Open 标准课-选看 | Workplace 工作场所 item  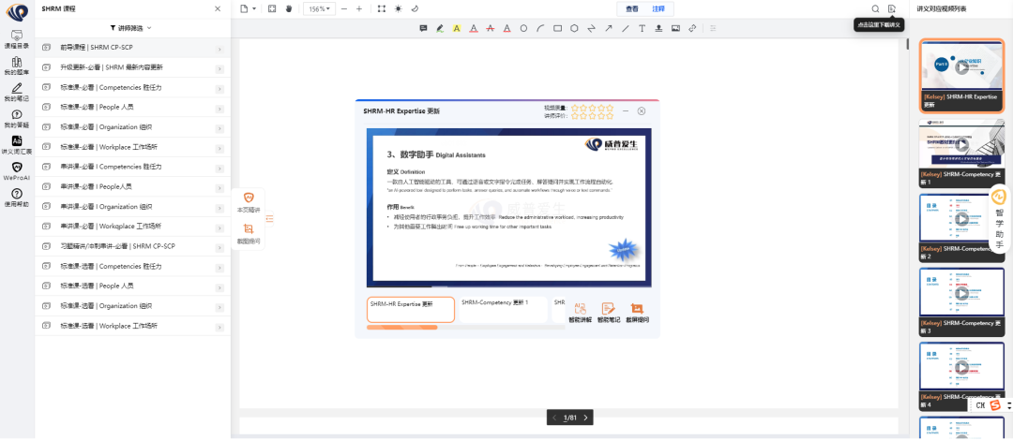click(132, 326)
